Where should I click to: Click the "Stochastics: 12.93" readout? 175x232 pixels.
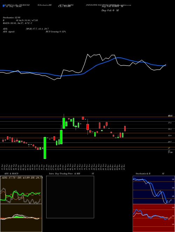[x=11, y=18]
